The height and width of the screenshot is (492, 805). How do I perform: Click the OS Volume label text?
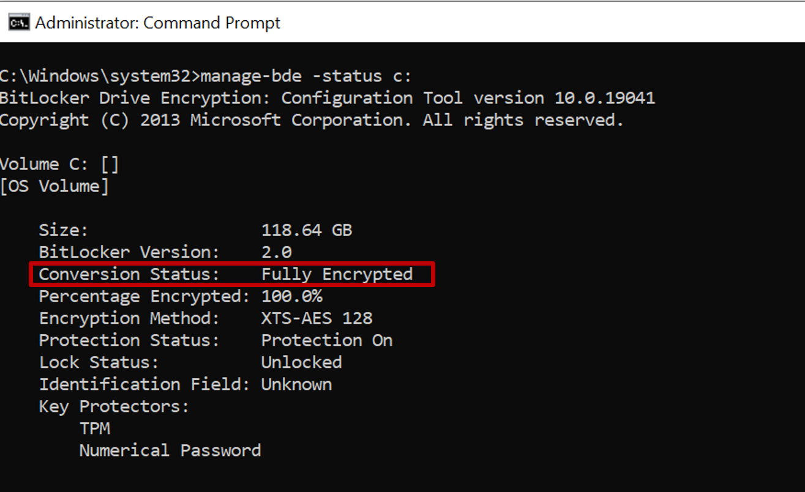55,185
